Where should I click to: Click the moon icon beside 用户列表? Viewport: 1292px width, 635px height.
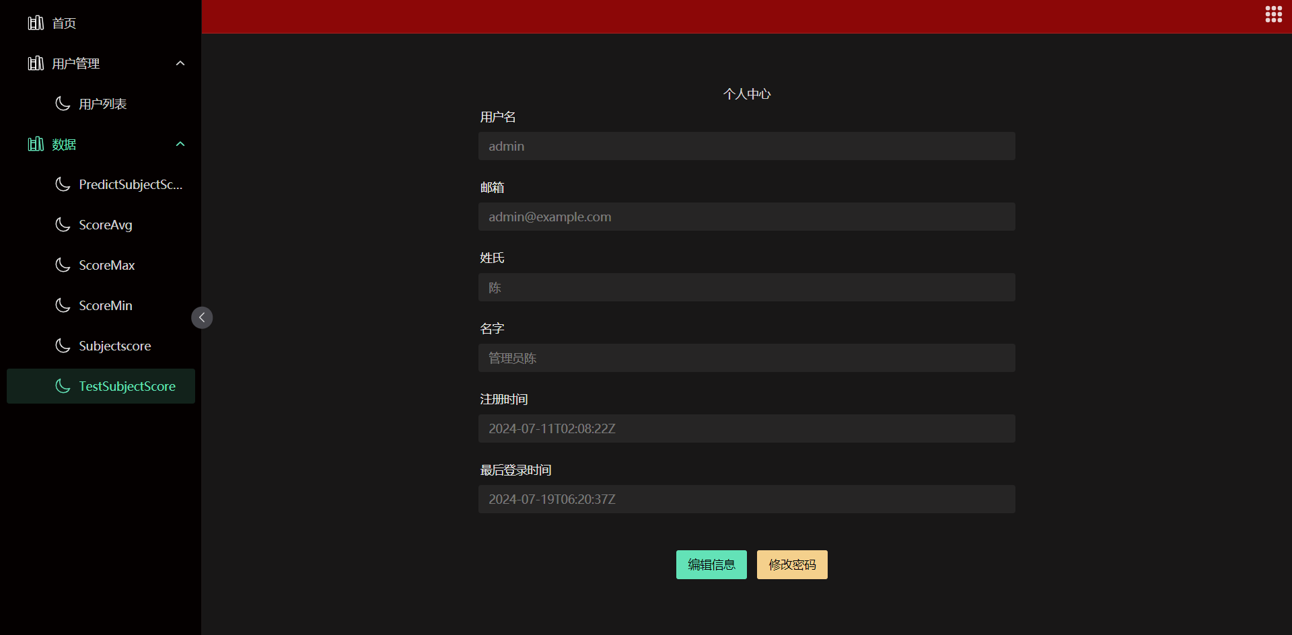click(63, 104)
